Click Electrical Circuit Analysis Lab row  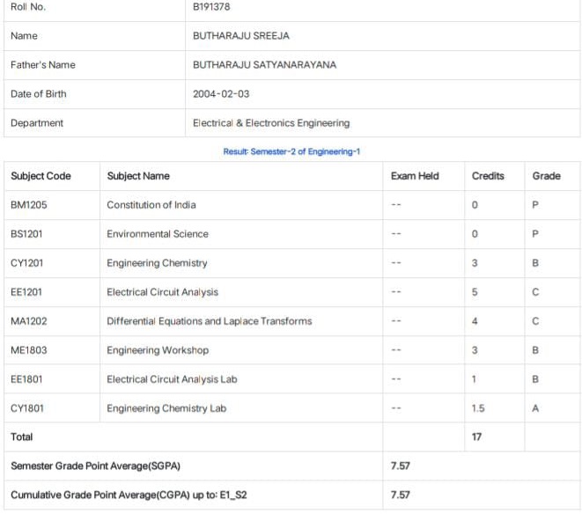tap(292, 379)
